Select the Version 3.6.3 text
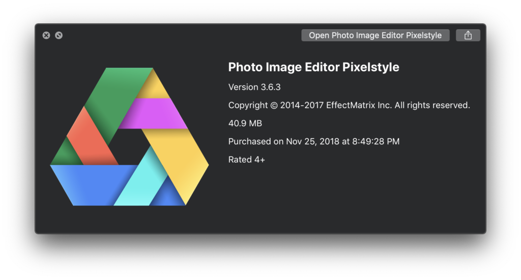Screen dimensions: 521x280 (254, 87)
